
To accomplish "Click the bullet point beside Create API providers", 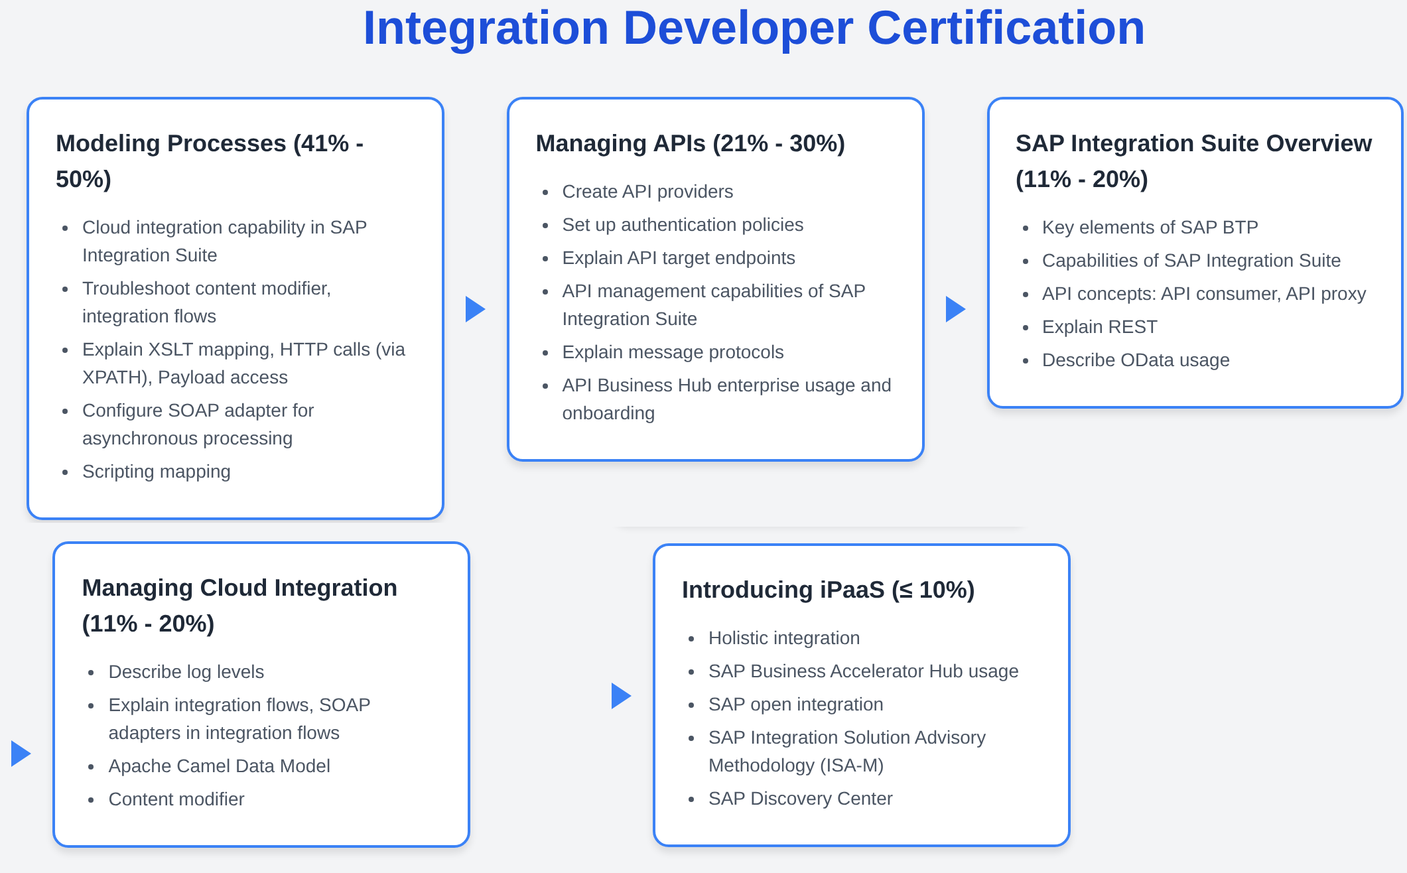I will 545,192.
